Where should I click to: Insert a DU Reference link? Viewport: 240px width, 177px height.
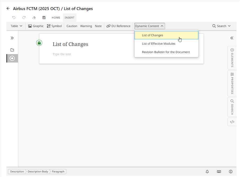click(x=118, y=26)
